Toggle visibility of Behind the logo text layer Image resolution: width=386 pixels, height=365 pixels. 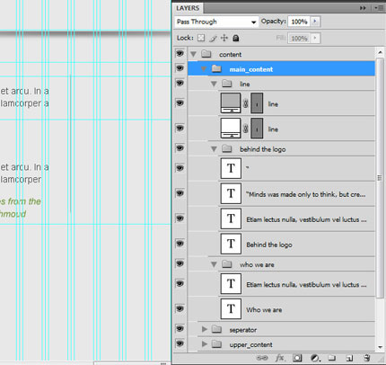click(x=180, y=244)
